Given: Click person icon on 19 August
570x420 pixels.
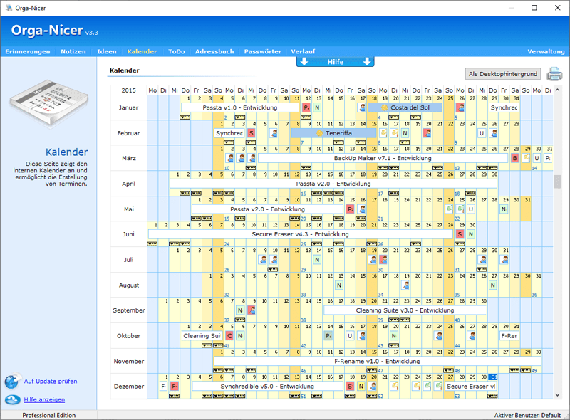Looking at the screenshot, I should pos(406,285).
